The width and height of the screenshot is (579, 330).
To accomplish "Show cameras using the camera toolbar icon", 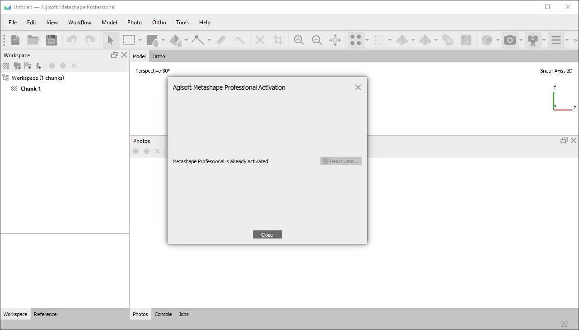I will (x=510, y=40).
